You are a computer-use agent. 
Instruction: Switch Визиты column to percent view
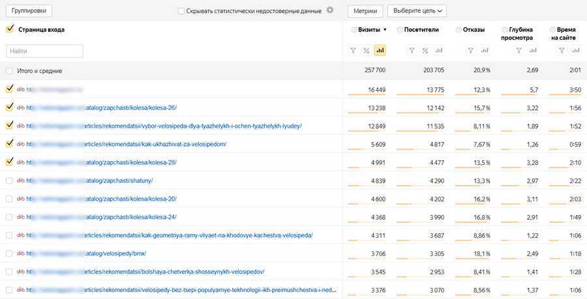tap(367, 51)
